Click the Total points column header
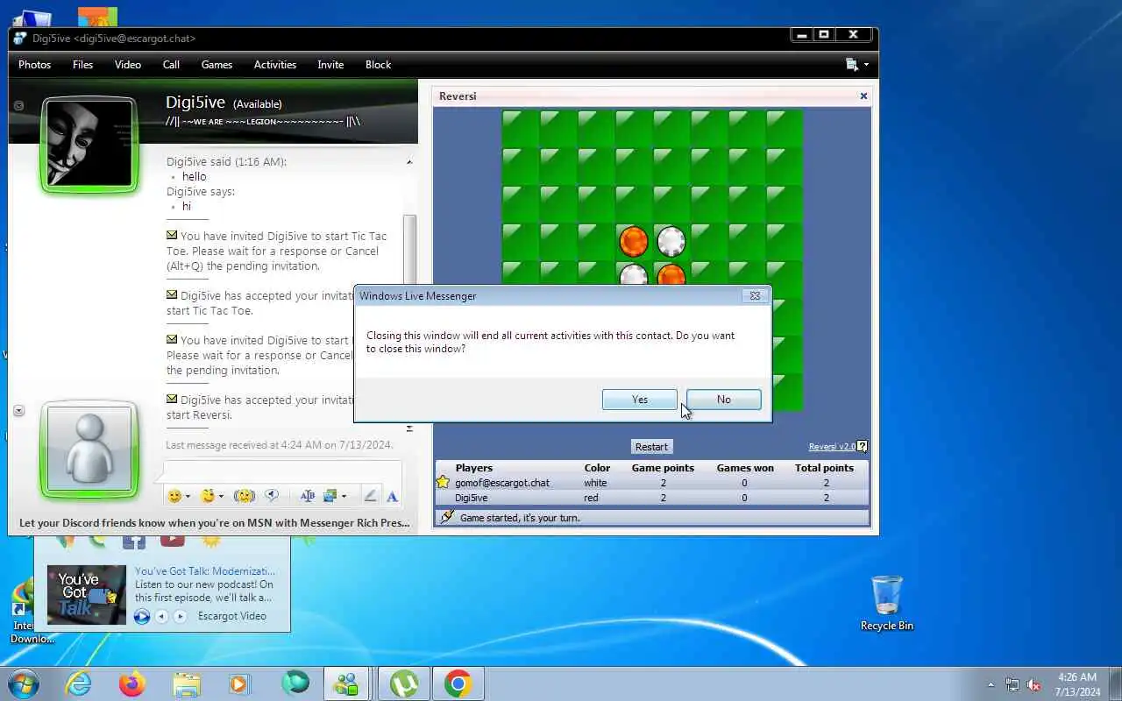 coord(824,468)
